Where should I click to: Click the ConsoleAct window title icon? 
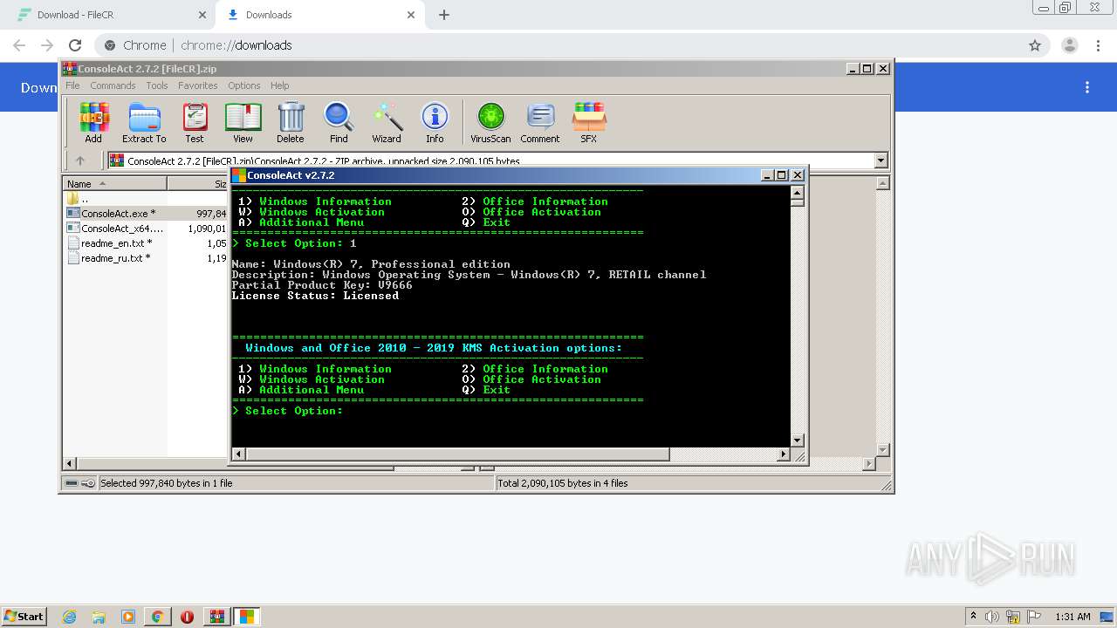pos(238,175)
